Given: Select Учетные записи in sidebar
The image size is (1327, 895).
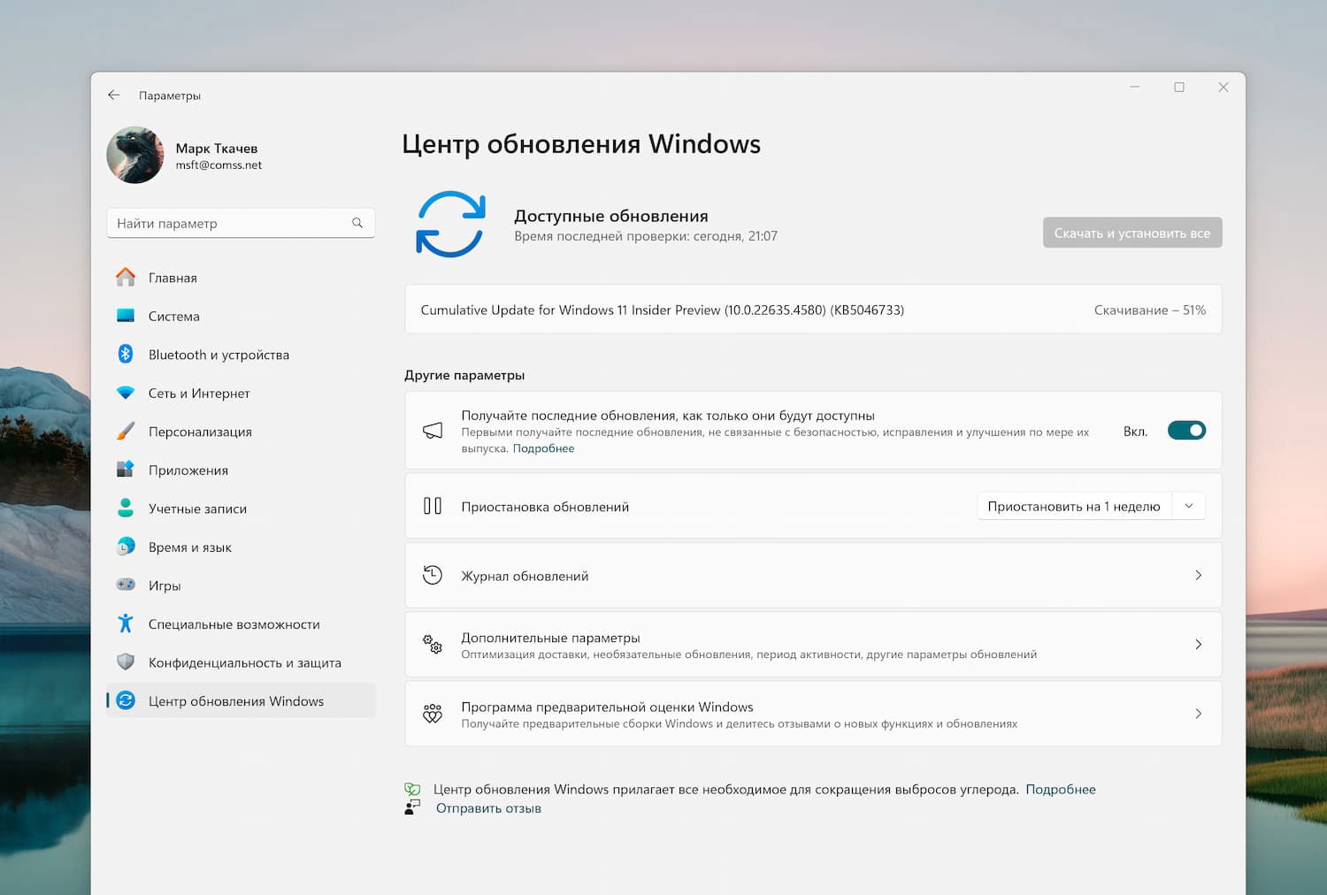Looking at the screenshot, I should pos(241,509).
